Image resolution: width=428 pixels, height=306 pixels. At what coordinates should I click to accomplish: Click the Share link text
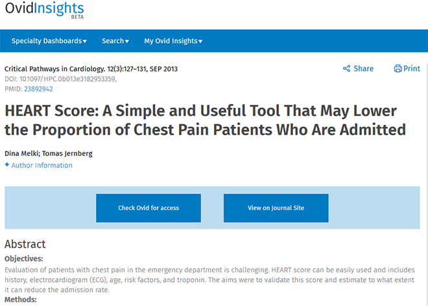pyautogui.click(x=364, y=69)
